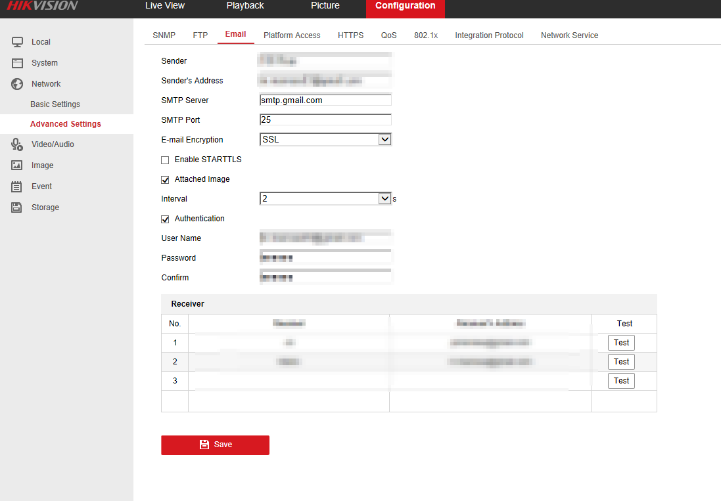Screen dimensions: 721x501
Task: Click the Local monitor icon in sidebar
Action: pyautogui.click(x=18, y=42)
